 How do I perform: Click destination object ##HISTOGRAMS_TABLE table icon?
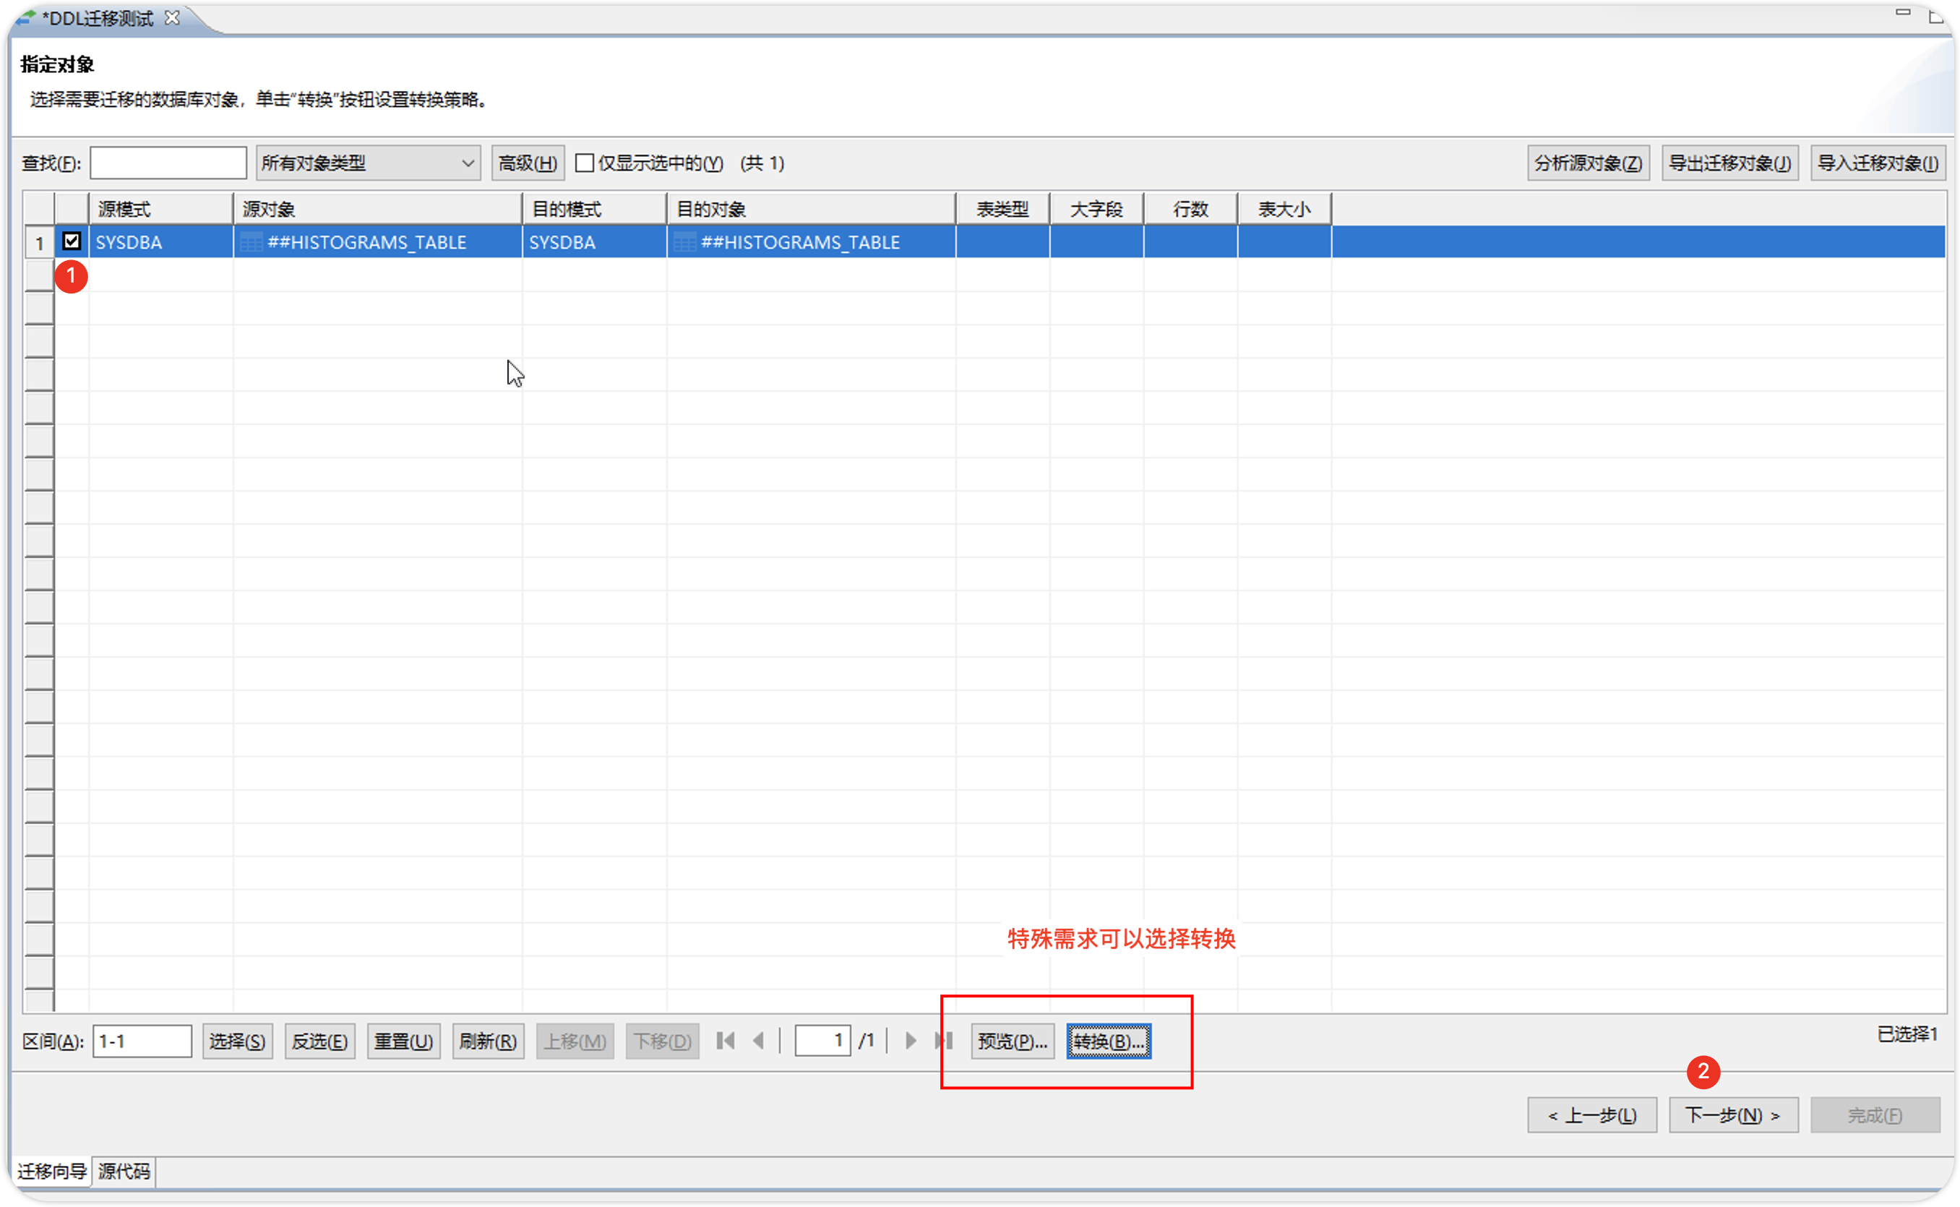684,242
